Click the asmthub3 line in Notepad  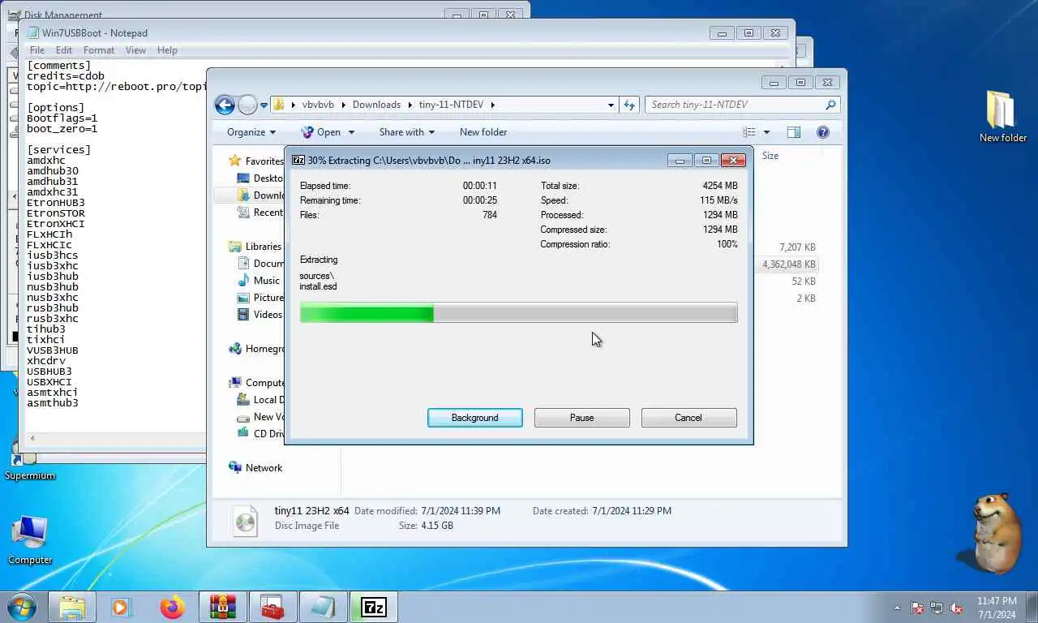pyautogui.click(x=53, y=403)
